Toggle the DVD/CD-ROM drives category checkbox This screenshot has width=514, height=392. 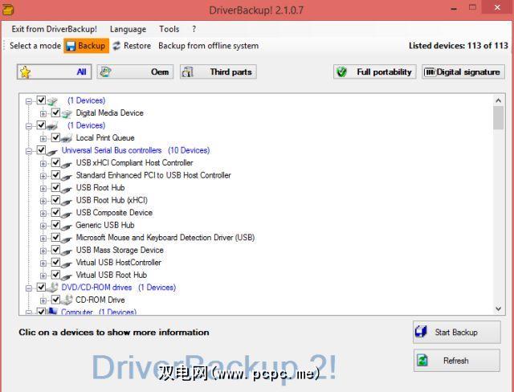pyautogui.click(x=41, y=287)
